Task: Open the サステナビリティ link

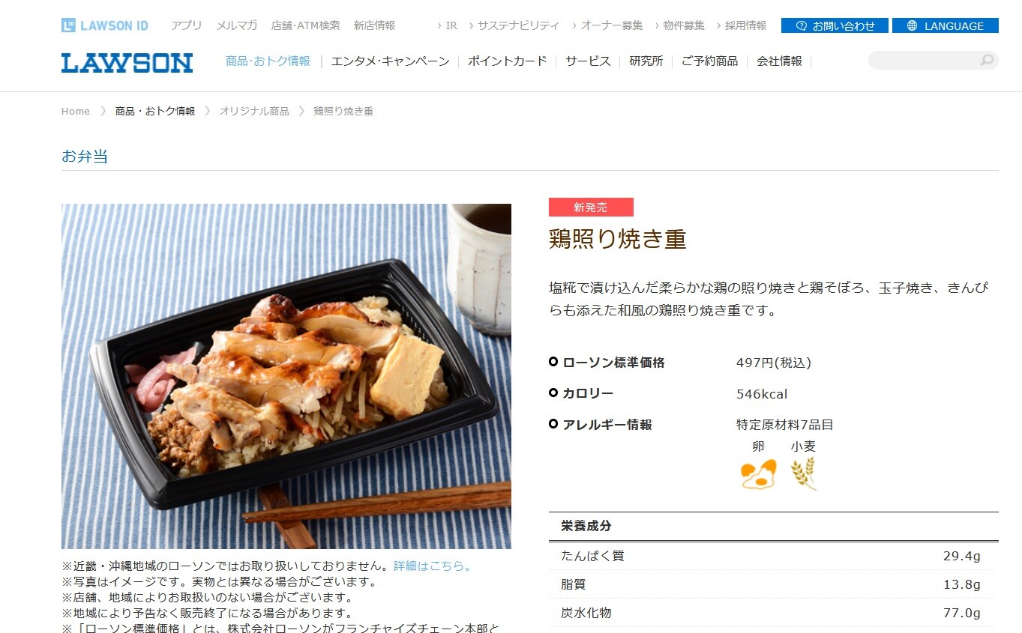Action: click(x=518, y=25)
